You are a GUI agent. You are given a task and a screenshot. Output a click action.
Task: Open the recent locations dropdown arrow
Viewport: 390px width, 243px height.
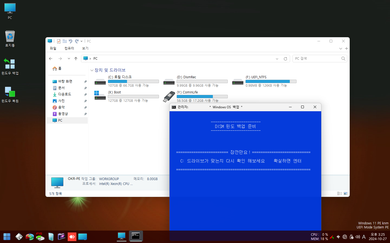[x=69, y=59]
